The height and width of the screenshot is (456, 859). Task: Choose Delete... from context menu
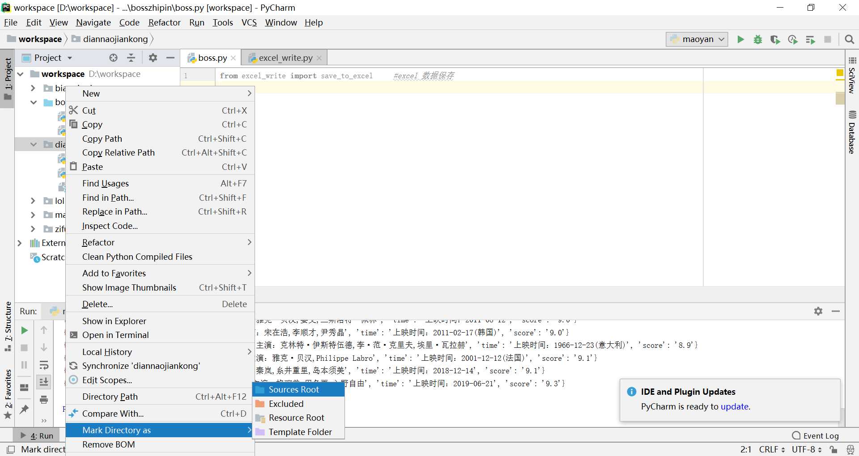coord(160,304)
